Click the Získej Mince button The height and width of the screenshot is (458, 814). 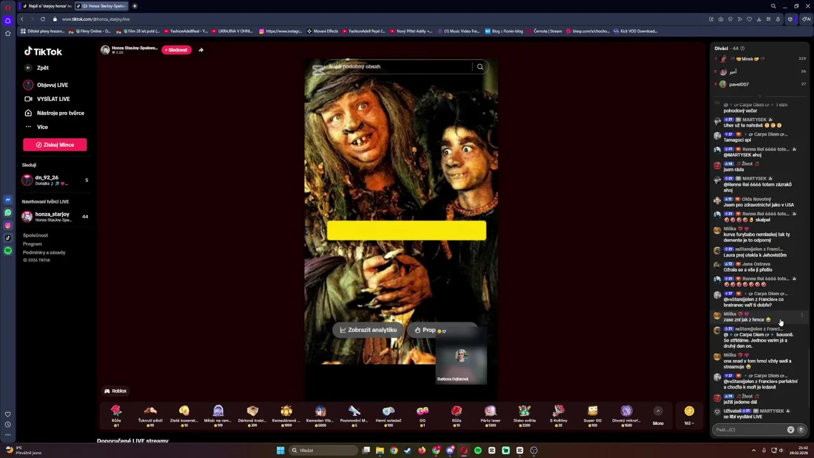pos(55,144)
